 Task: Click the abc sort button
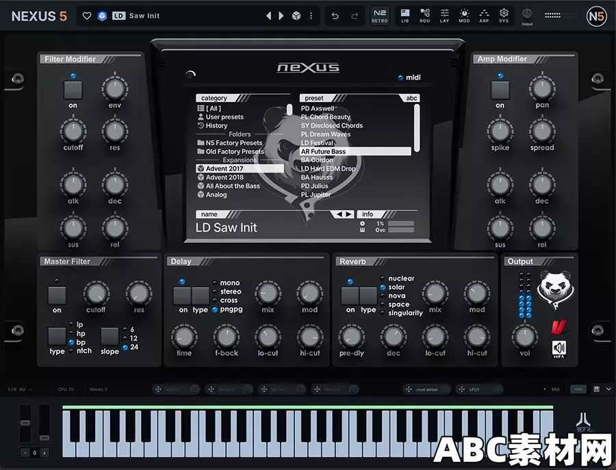pyautogui.click(x=412, y=98)
